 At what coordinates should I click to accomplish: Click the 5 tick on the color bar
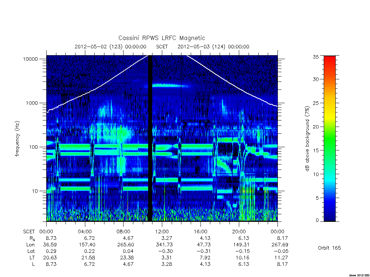317,198
